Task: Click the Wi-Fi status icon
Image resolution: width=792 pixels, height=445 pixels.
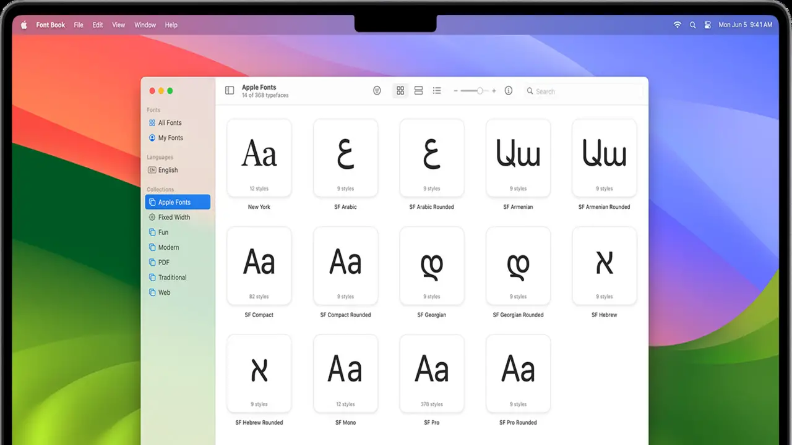Action: click(x=678, y=25)
